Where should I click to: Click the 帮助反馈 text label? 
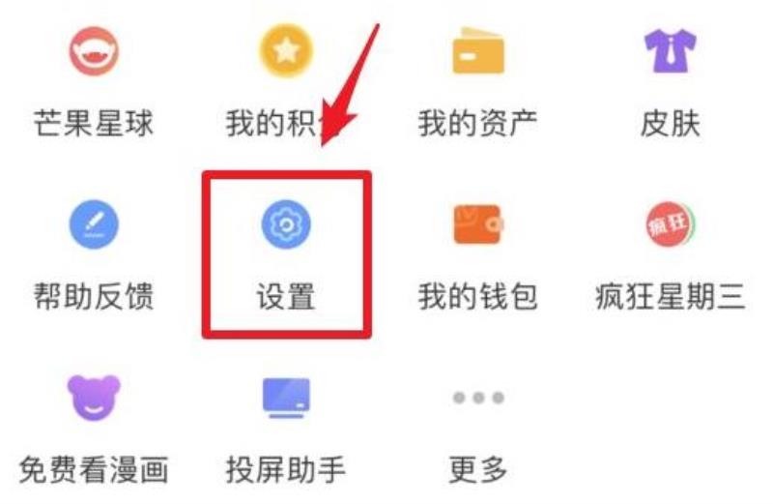[94, 296]
